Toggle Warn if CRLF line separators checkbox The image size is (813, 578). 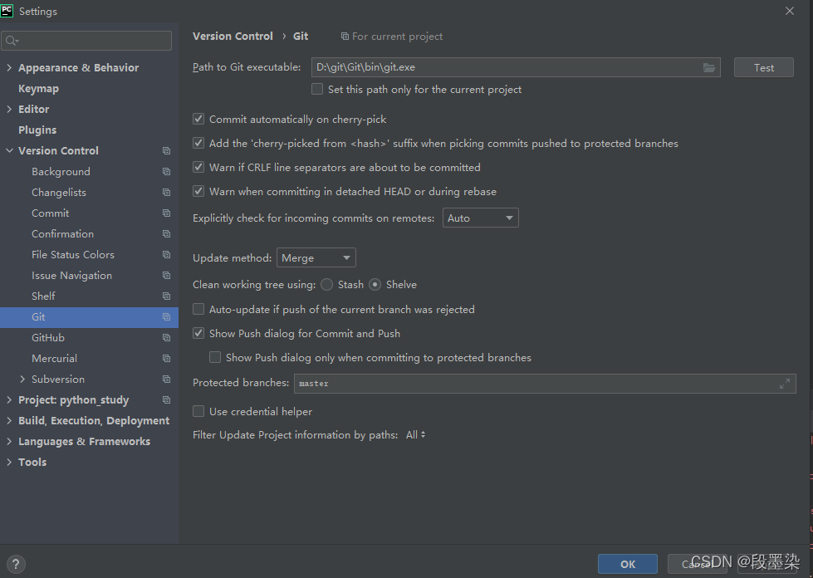198,167
